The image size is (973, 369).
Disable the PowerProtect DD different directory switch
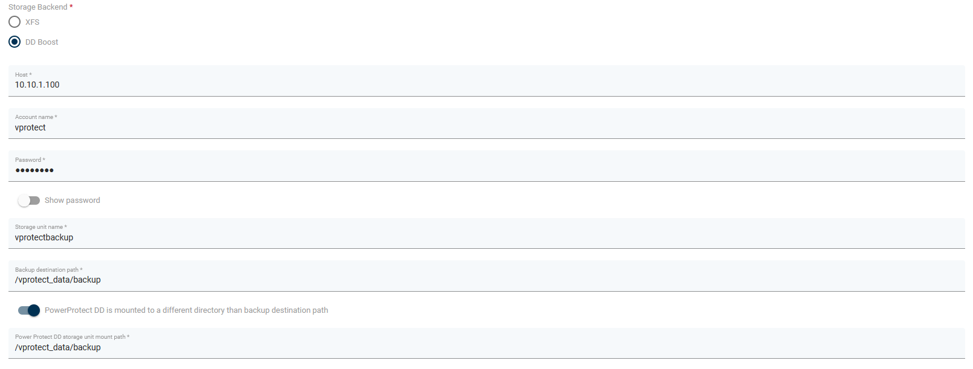coord(28,310)
